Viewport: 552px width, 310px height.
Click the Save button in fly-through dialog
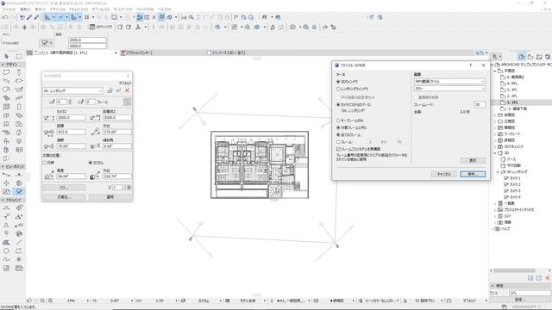(473, 174)
